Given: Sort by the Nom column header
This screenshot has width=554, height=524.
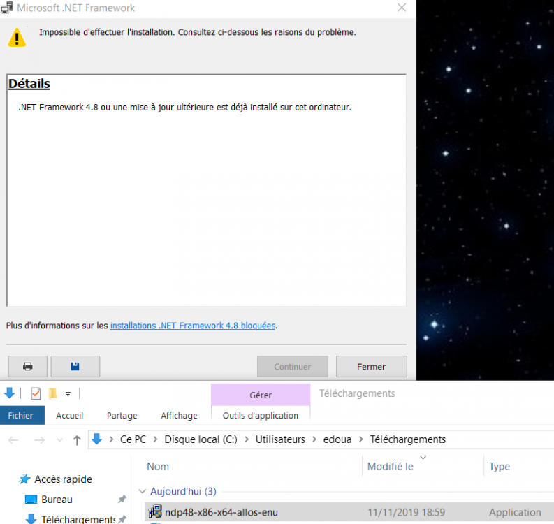Looking at the screenshot, I should coord(158,467).
